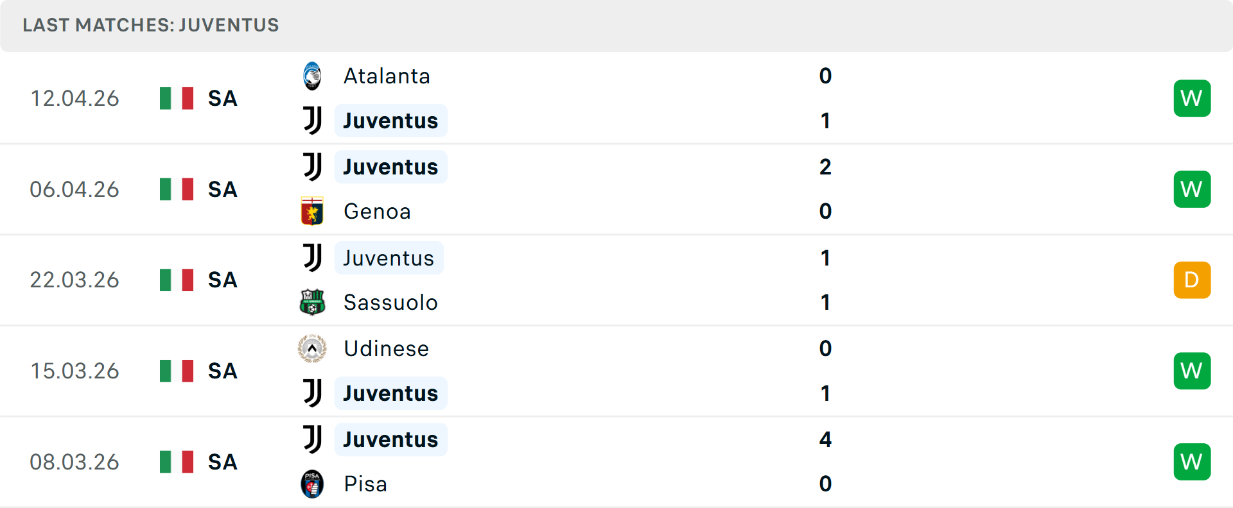Image resolution: width=1233 pixels, height=508 pixels.
Task: Select the yellow D badge for the Sassuolo draw
Action: tap(1192, 280)
